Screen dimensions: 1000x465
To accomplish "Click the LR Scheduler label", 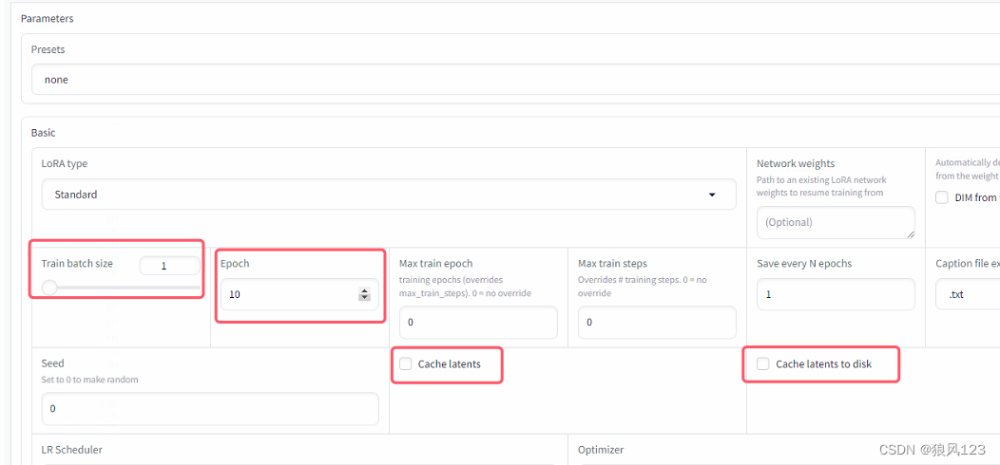I will 72,449.
